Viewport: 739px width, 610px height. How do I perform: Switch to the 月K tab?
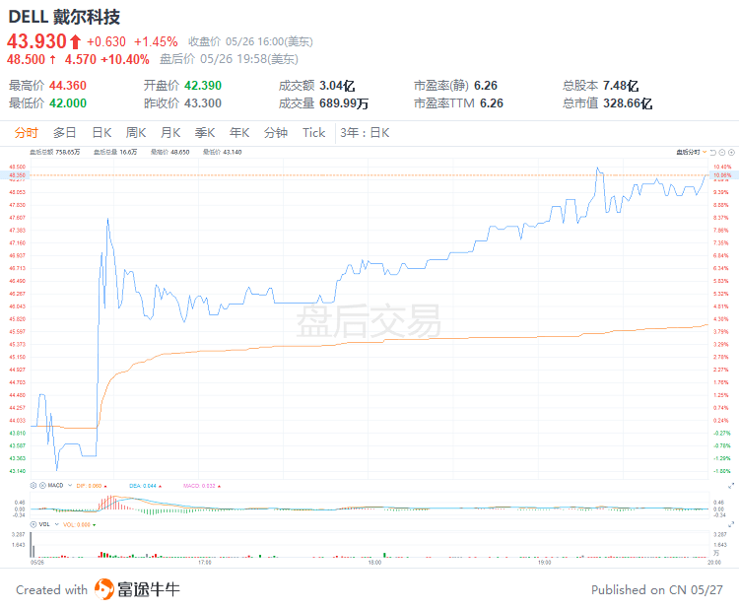[170, 133]
